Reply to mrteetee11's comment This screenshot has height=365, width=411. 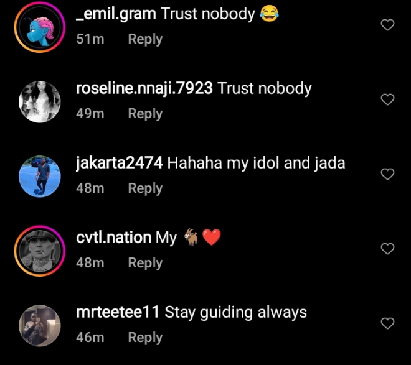point(145,338)
